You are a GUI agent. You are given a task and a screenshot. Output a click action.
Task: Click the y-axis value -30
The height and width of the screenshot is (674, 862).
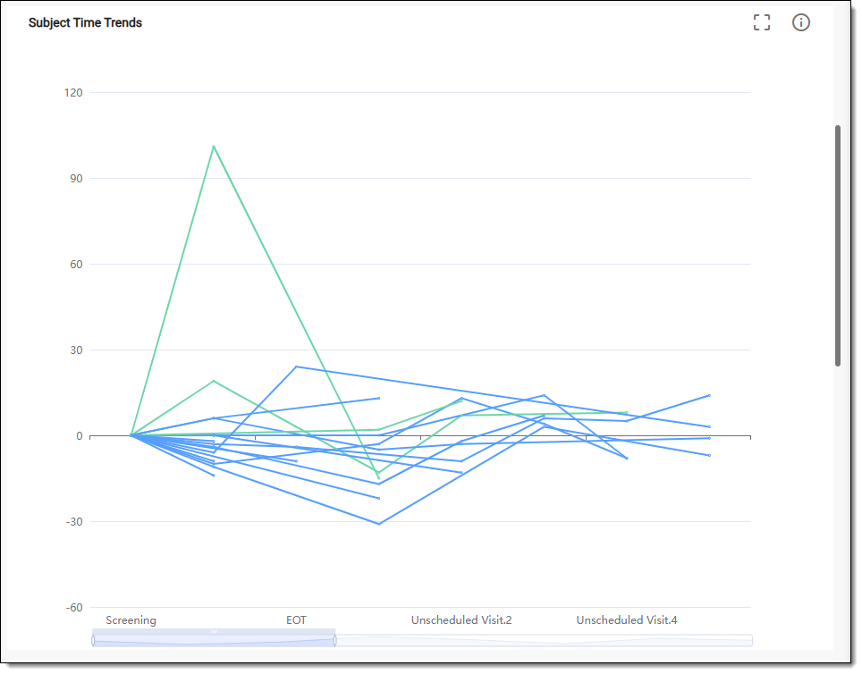click(74, 522)
